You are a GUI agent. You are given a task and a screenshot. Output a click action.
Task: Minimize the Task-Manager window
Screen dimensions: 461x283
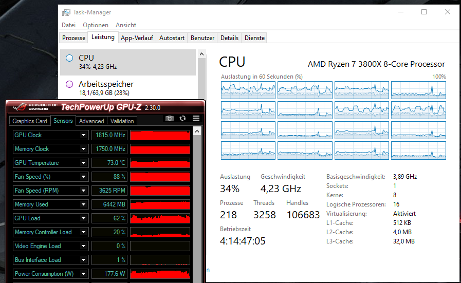coord(401,12)
